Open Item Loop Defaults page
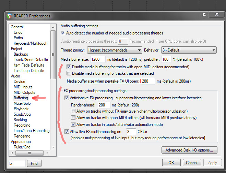The width and height of the screenshot is (226, 173). tap(29, 70)
